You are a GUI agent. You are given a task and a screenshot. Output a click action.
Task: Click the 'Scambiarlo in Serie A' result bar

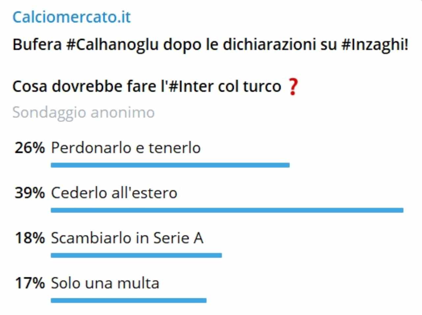tap(136, 255)
